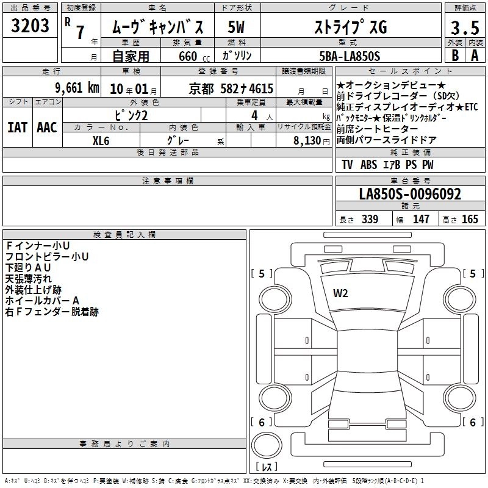488x488 pixels.
Task: Select the ピンク2 exterior color field
Action: 131,115
